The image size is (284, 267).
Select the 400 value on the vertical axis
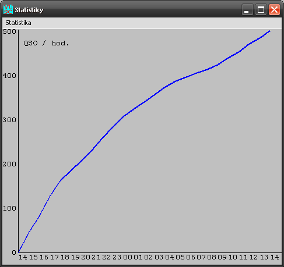pos(9,76)
